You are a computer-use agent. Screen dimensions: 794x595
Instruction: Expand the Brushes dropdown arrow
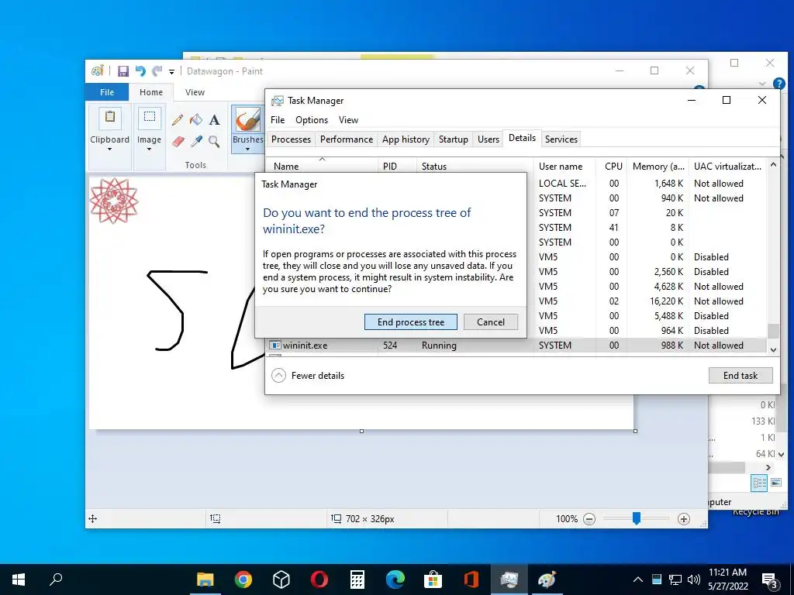(x=247, y=150)
